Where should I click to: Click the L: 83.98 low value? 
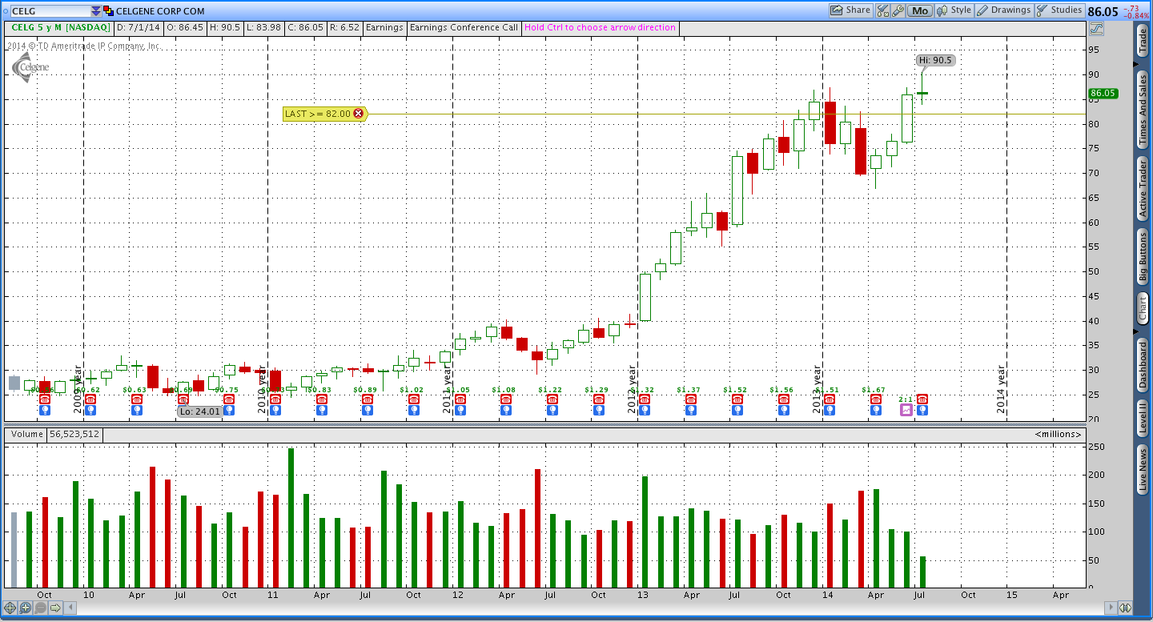[x=264, y=27]
